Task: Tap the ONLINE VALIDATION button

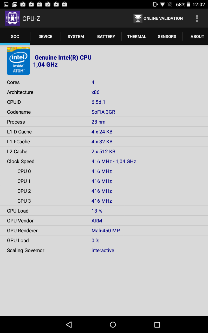Action: coord(158,18)
